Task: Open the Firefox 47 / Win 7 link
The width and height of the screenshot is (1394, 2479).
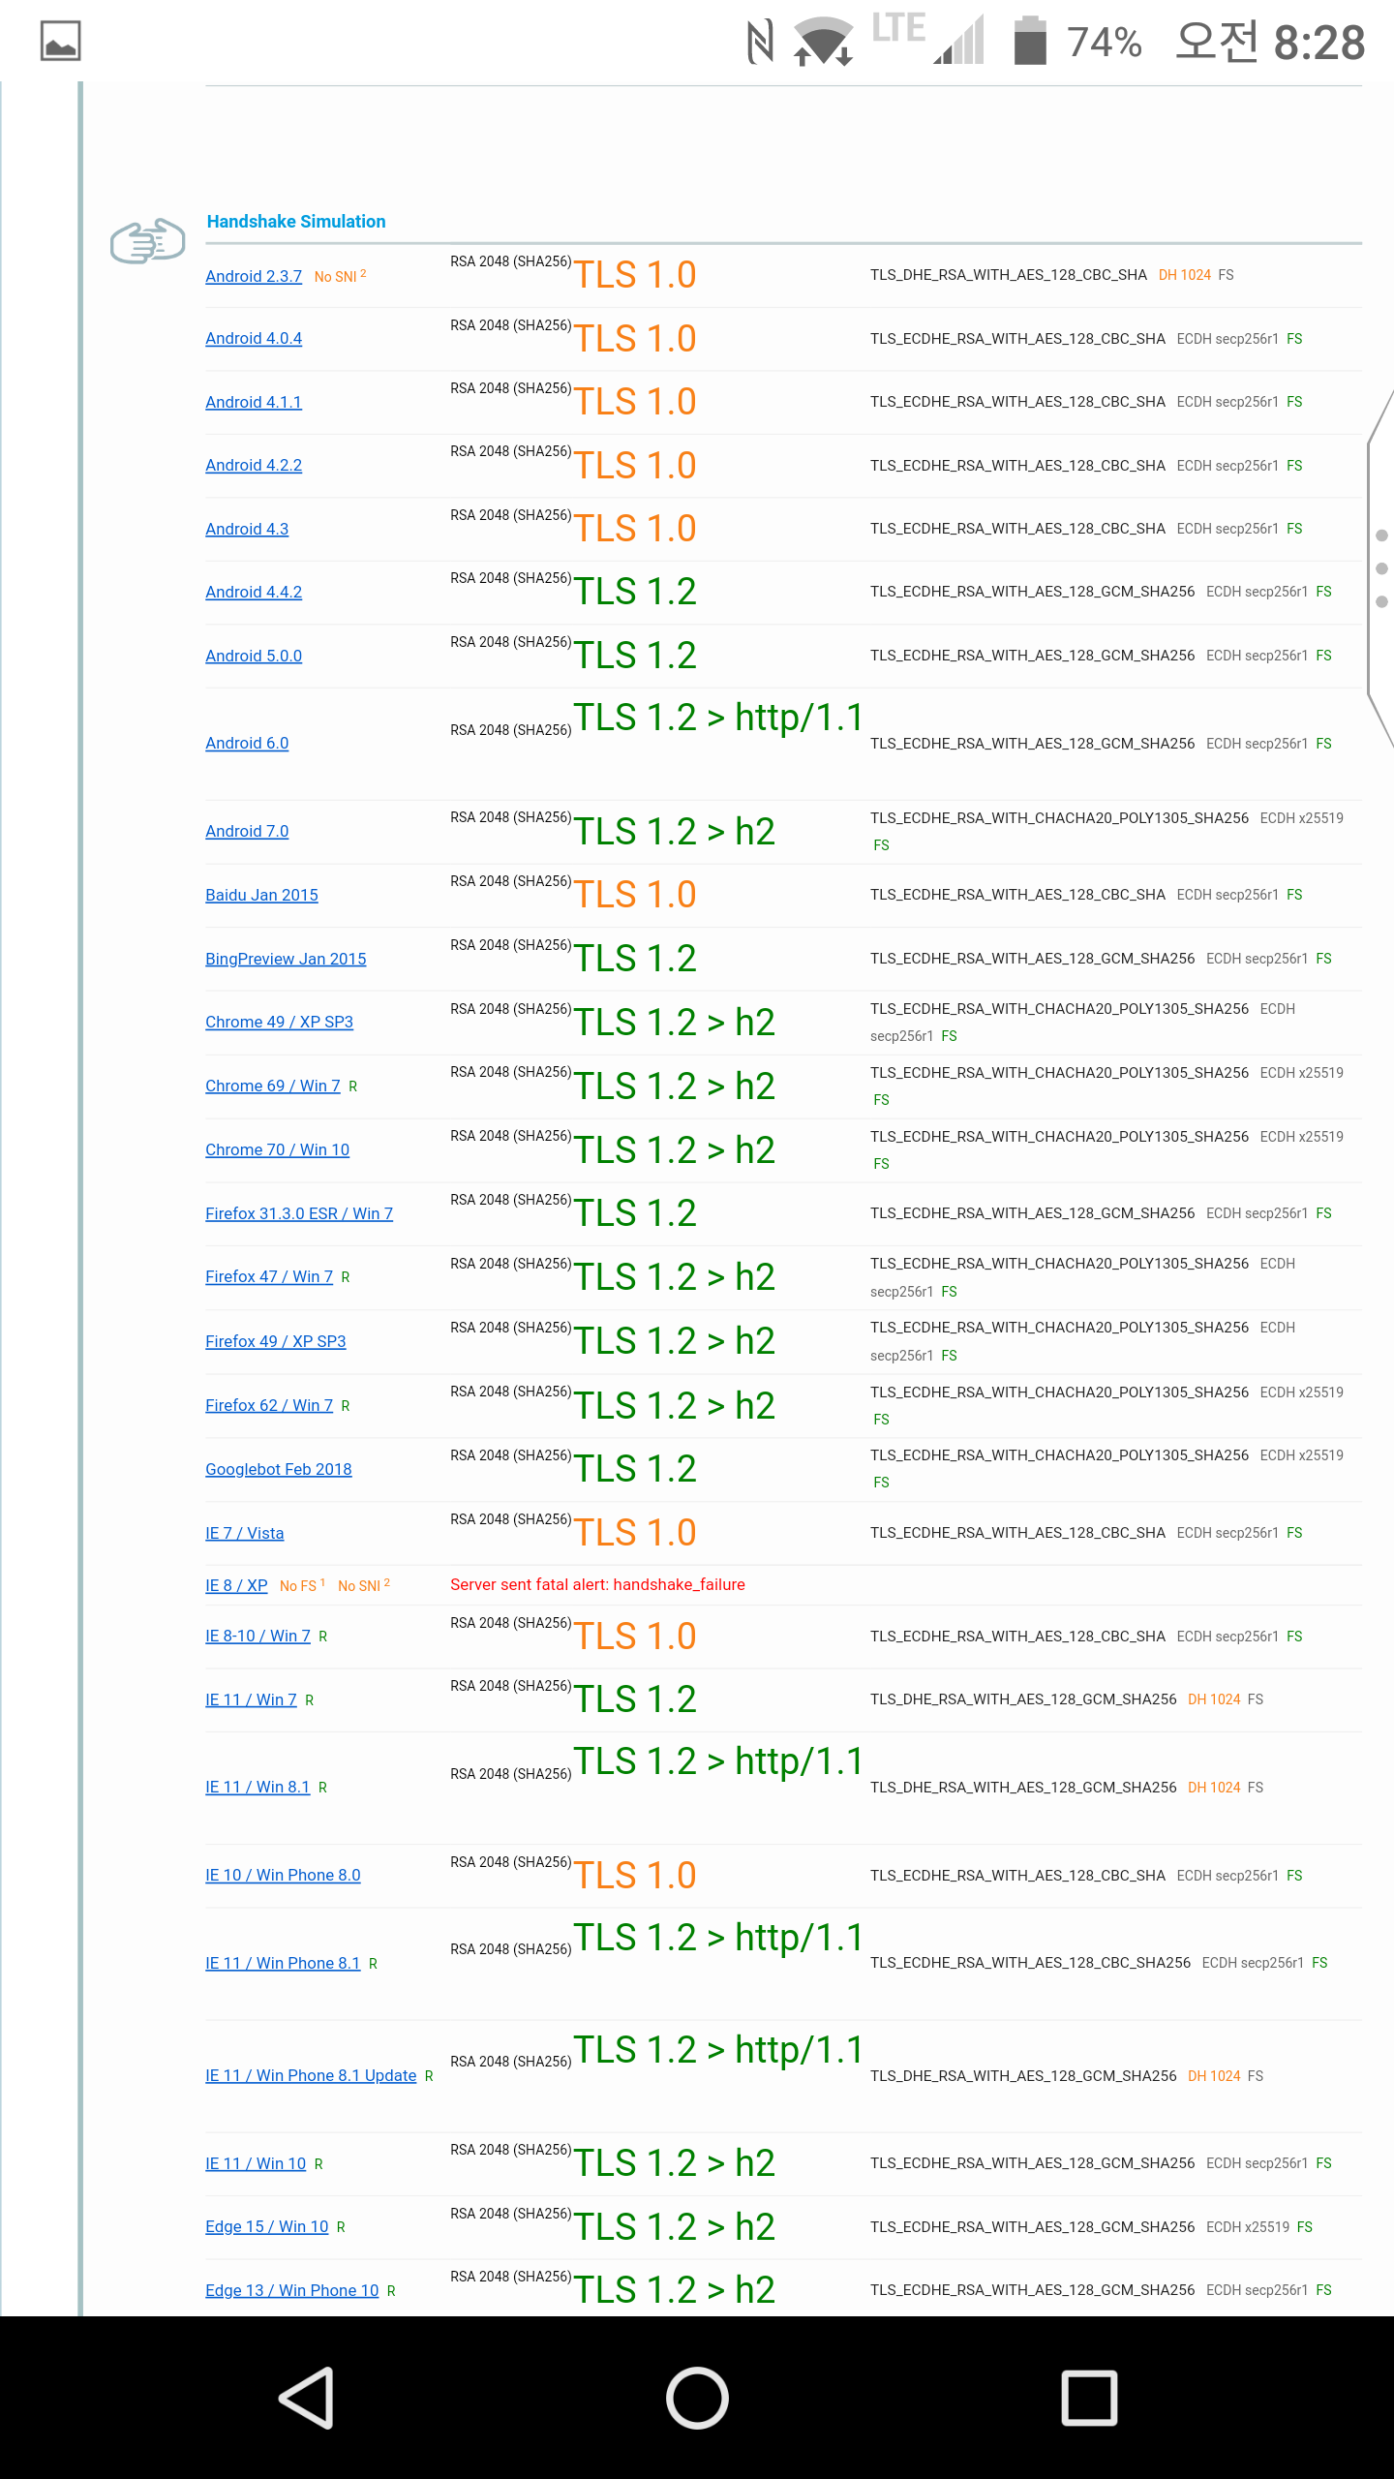Action: point(269,1276)
